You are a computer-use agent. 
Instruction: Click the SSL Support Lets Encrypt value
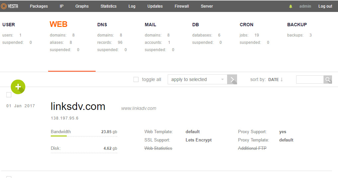tap(199, 140)
